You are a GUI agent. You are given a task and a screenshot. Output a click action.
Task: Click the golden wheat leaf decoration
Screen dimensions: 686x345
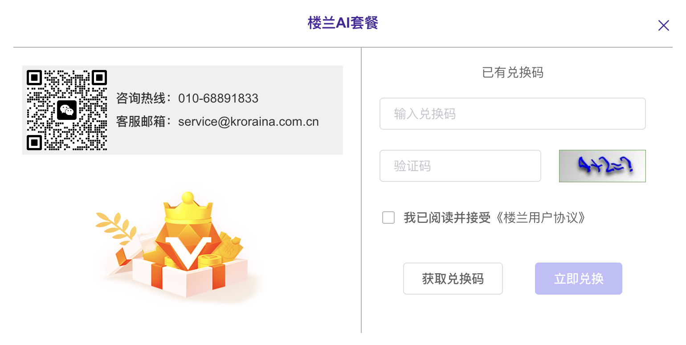click(x=112, y=225)
